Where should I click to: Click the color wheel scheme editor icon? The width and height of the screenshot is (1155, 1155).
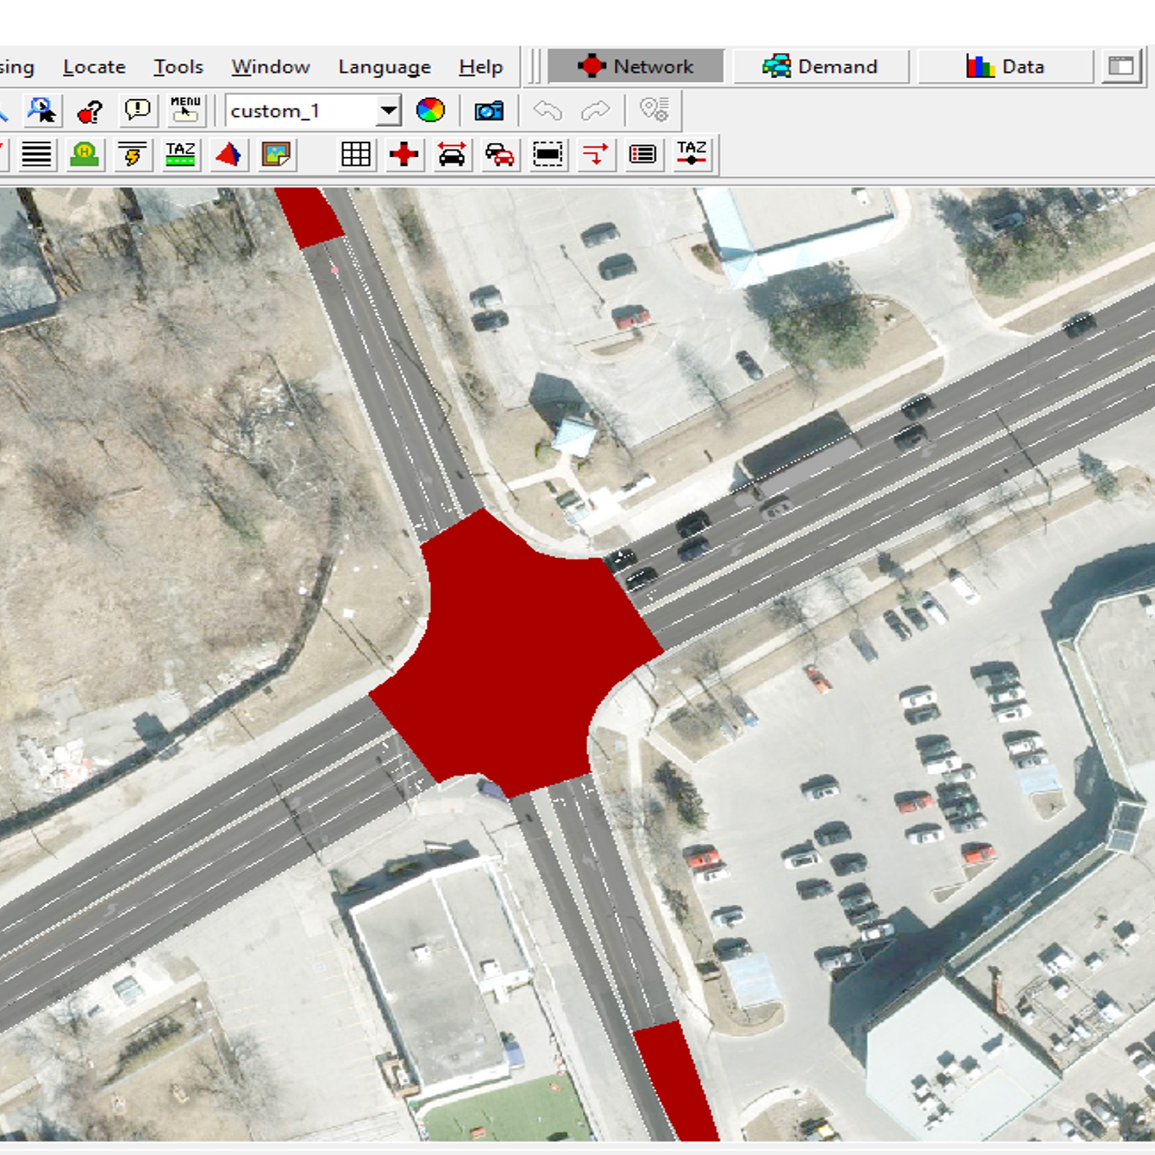pos(430,111)
